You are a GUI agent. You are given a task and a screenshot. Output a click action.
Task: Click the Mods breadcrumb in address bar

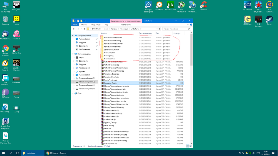106,29
